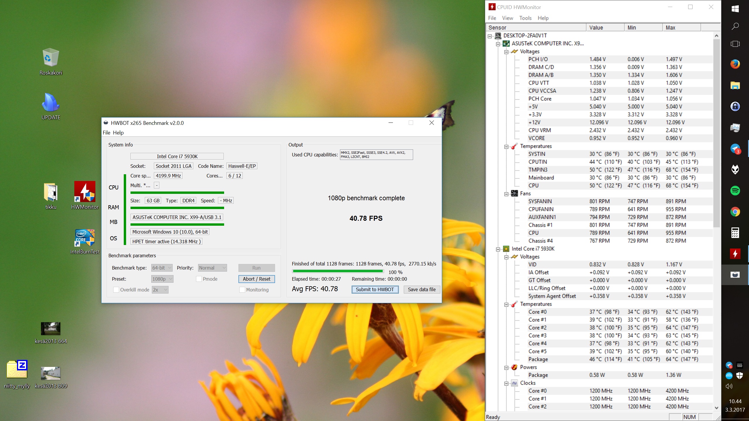Enable the Monitoring checkbox

[242, 290]
